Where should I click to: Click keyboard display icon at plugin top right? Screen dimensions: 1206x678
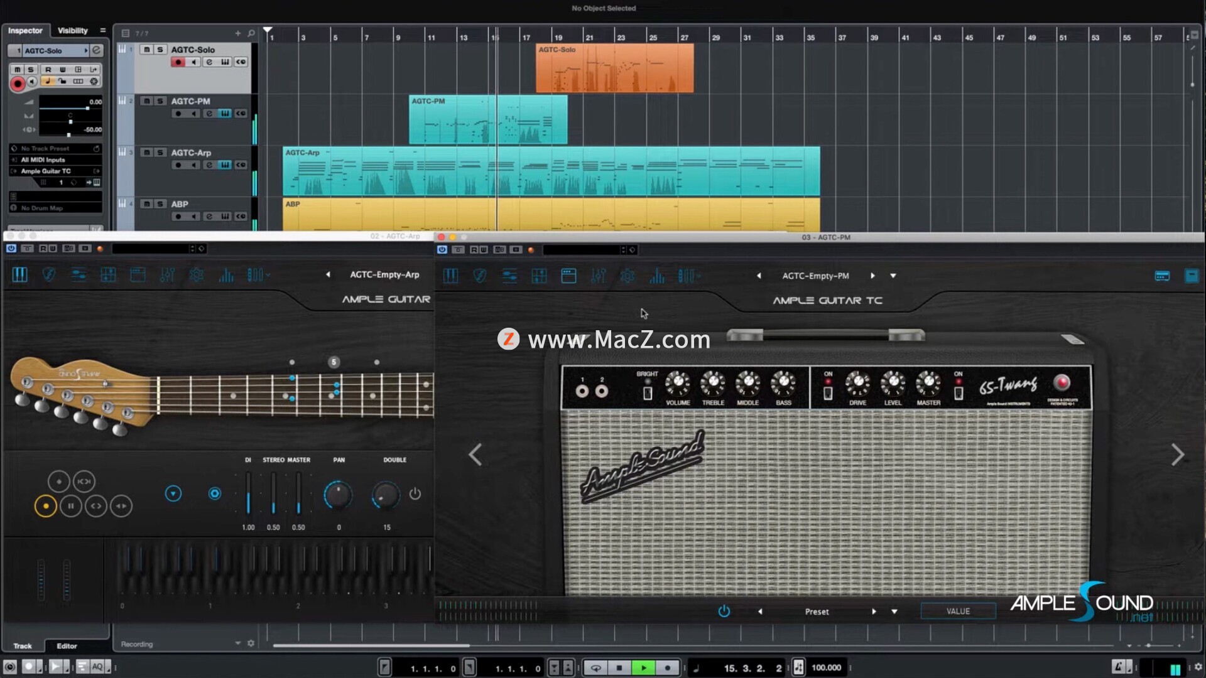click(1162, 276)
